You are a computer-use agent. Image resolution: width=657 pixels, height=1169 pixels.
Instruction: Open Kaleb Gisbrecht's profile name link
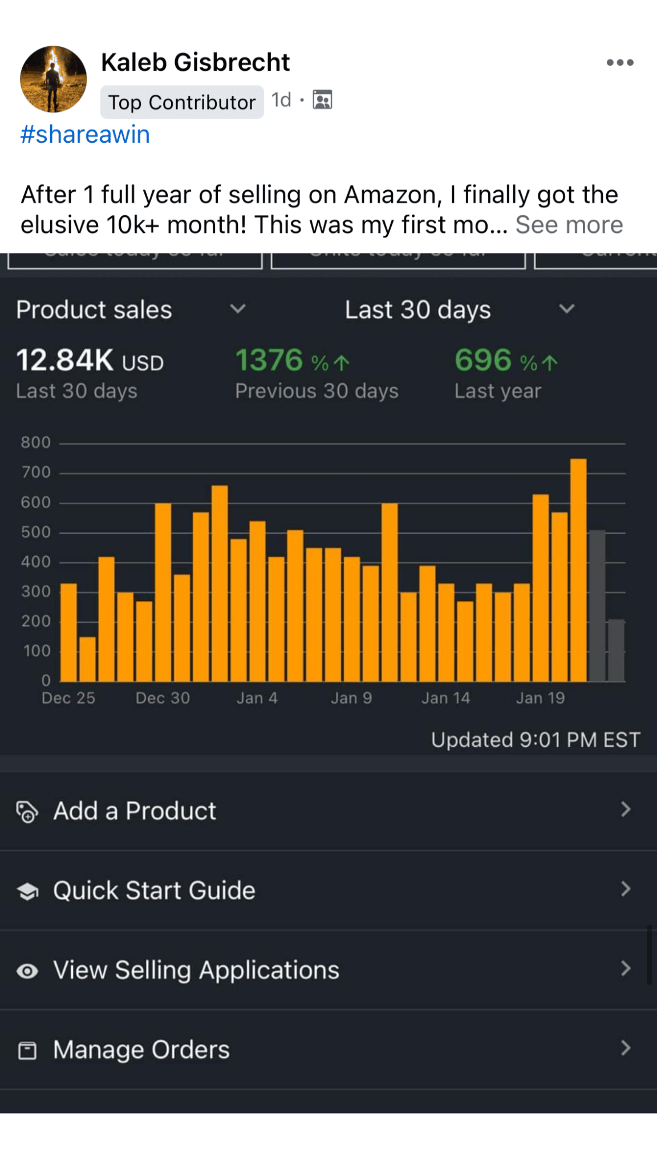point(195,62)
